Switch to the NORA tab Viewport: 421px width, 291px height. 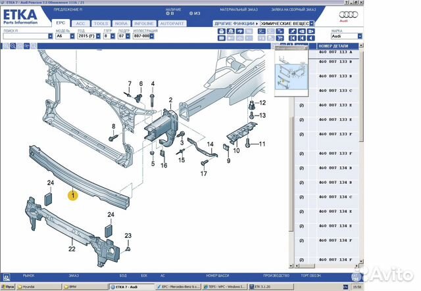(121, 24)
